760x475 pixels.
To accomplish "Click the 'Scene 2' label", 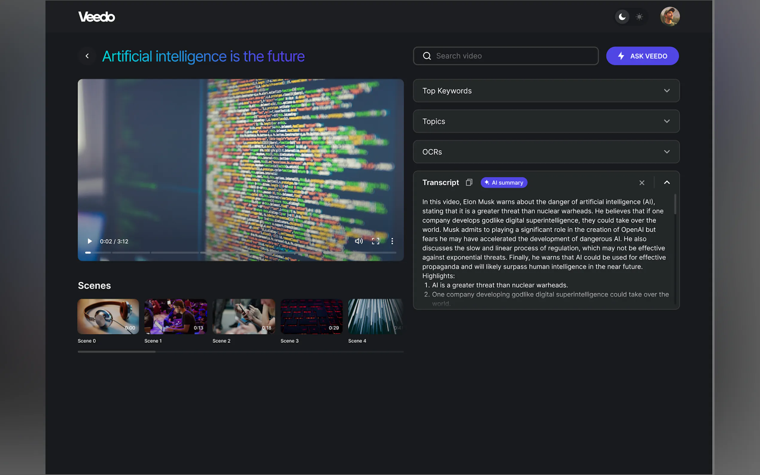I will point(221,341).
